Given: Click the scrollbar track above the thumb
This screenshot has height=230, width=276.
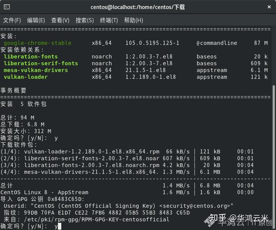Looking at the screenshot, I should 274,57.
